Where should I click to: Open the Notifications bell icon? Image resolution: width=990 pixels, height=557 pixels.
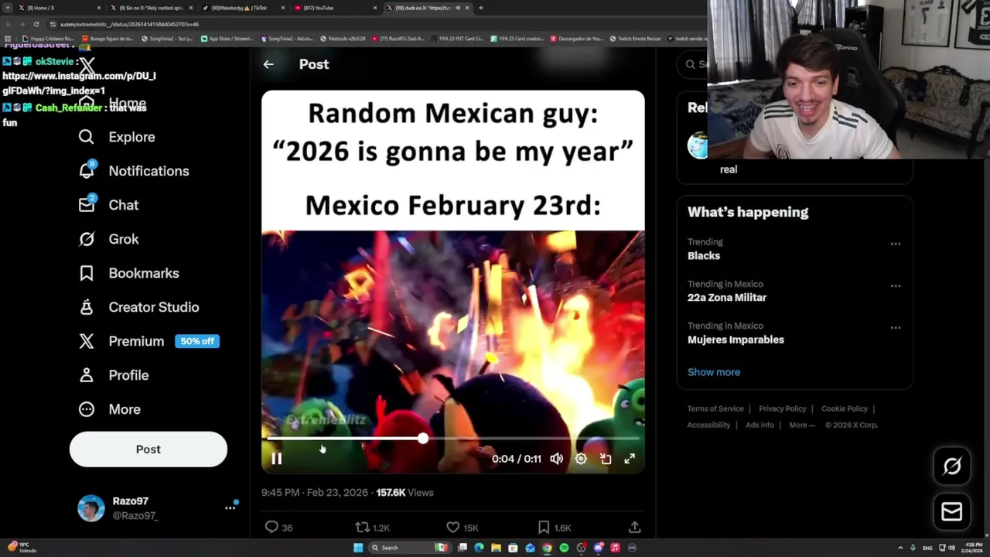point(87,170)
